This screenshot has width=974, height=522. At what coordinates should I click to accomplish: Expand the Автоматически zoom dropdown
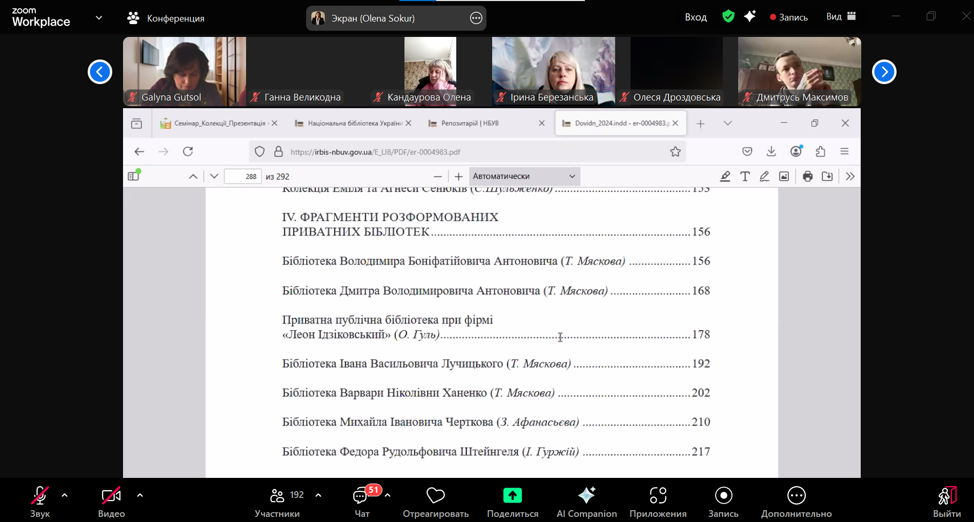524,176
